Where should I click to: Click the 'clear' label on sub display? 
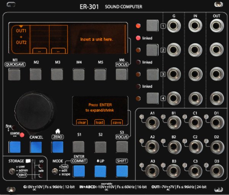[x=82, y=122]
